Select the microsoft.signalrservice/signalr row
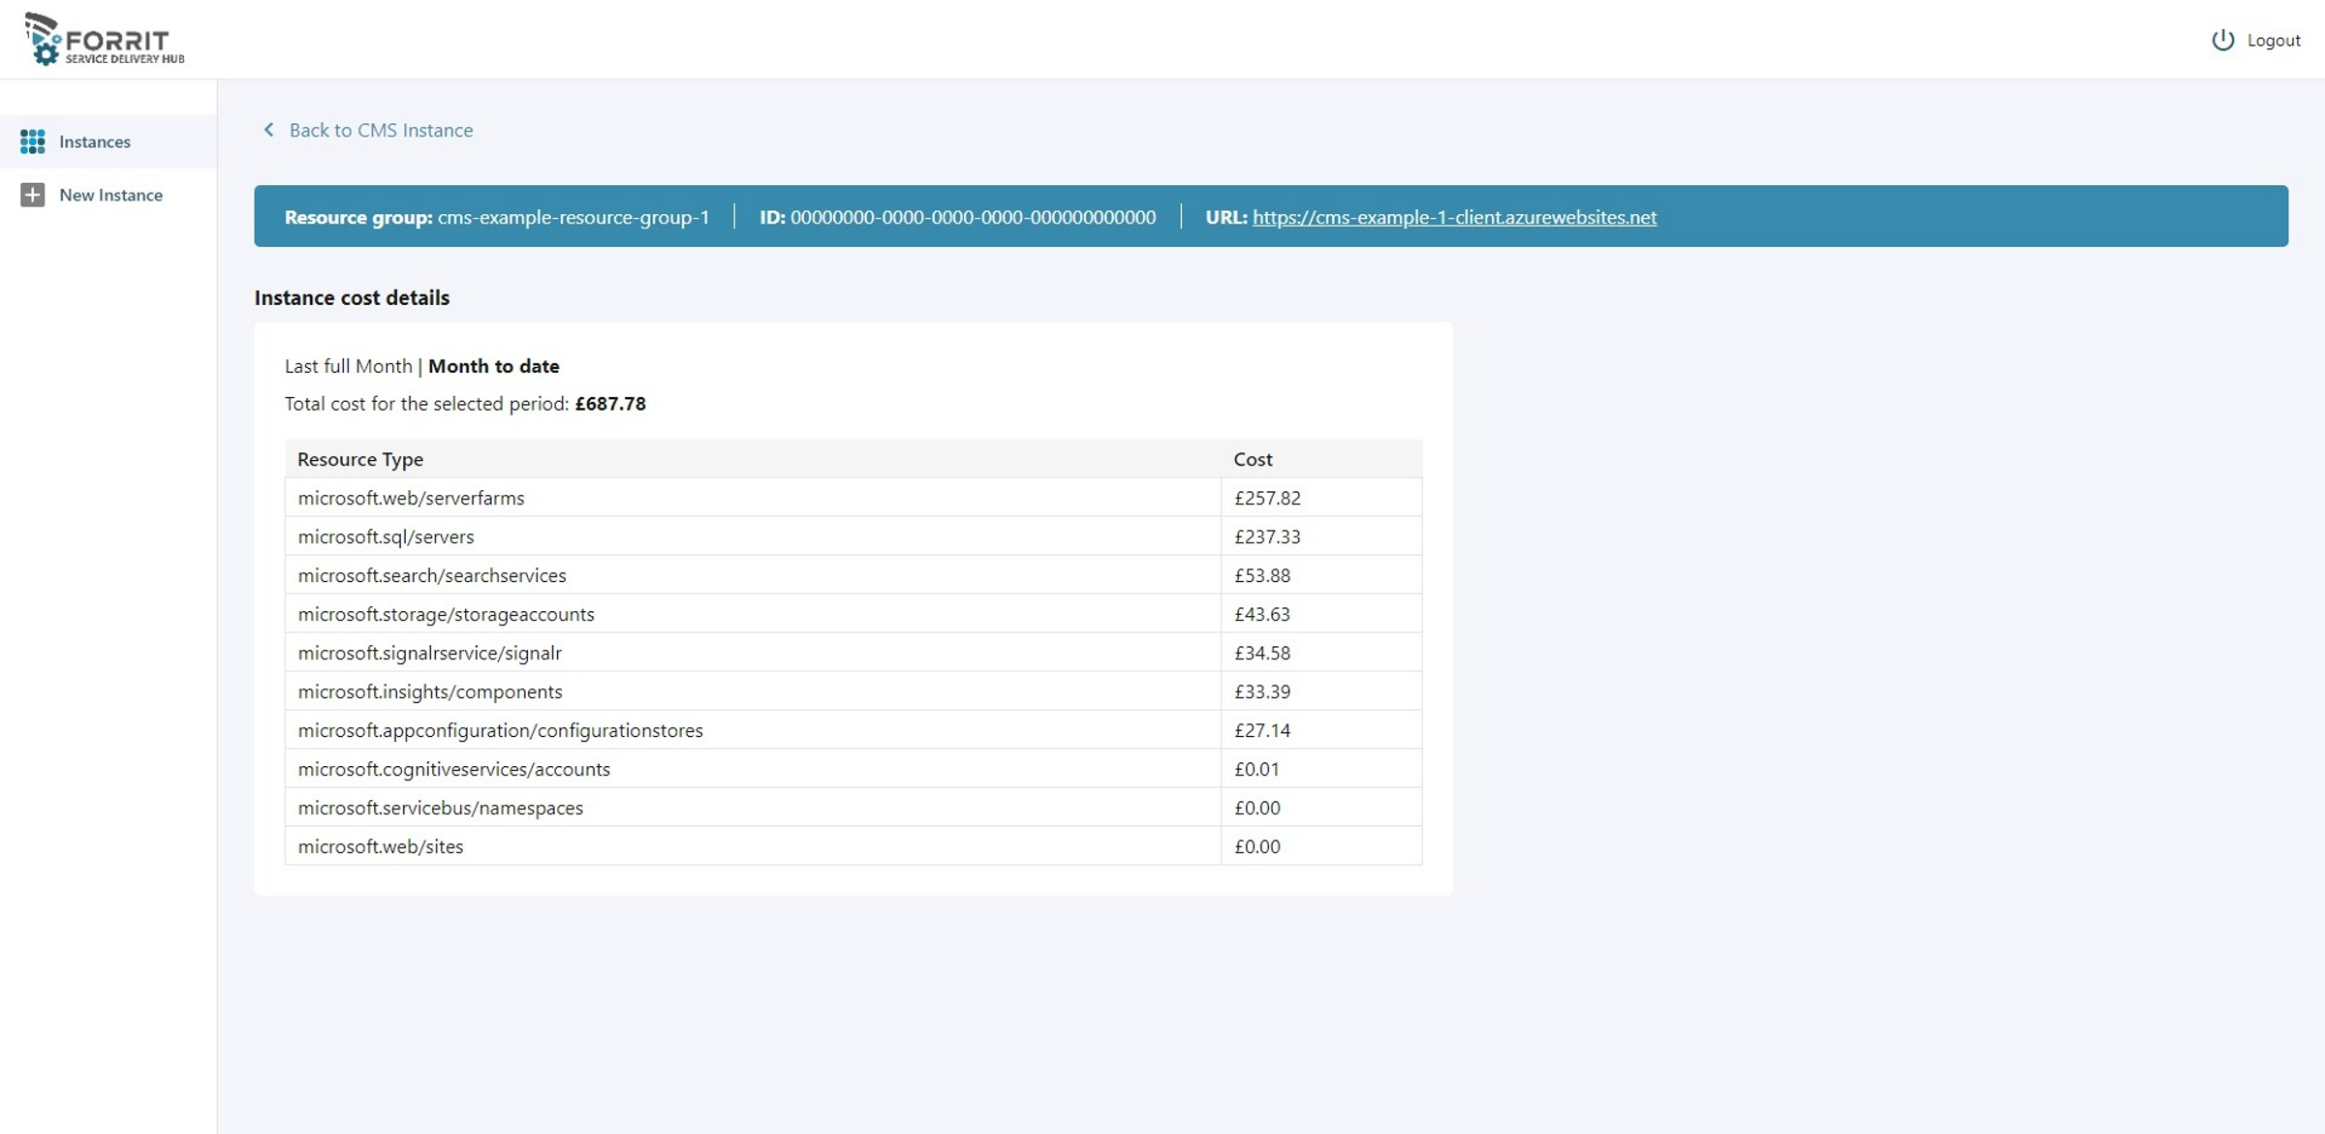The width and height of the screenshot is (2325, 1134). point(429,653)
